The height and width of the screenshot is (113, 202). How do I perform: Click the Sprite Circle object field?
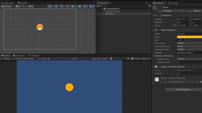[x=189, y=34]
